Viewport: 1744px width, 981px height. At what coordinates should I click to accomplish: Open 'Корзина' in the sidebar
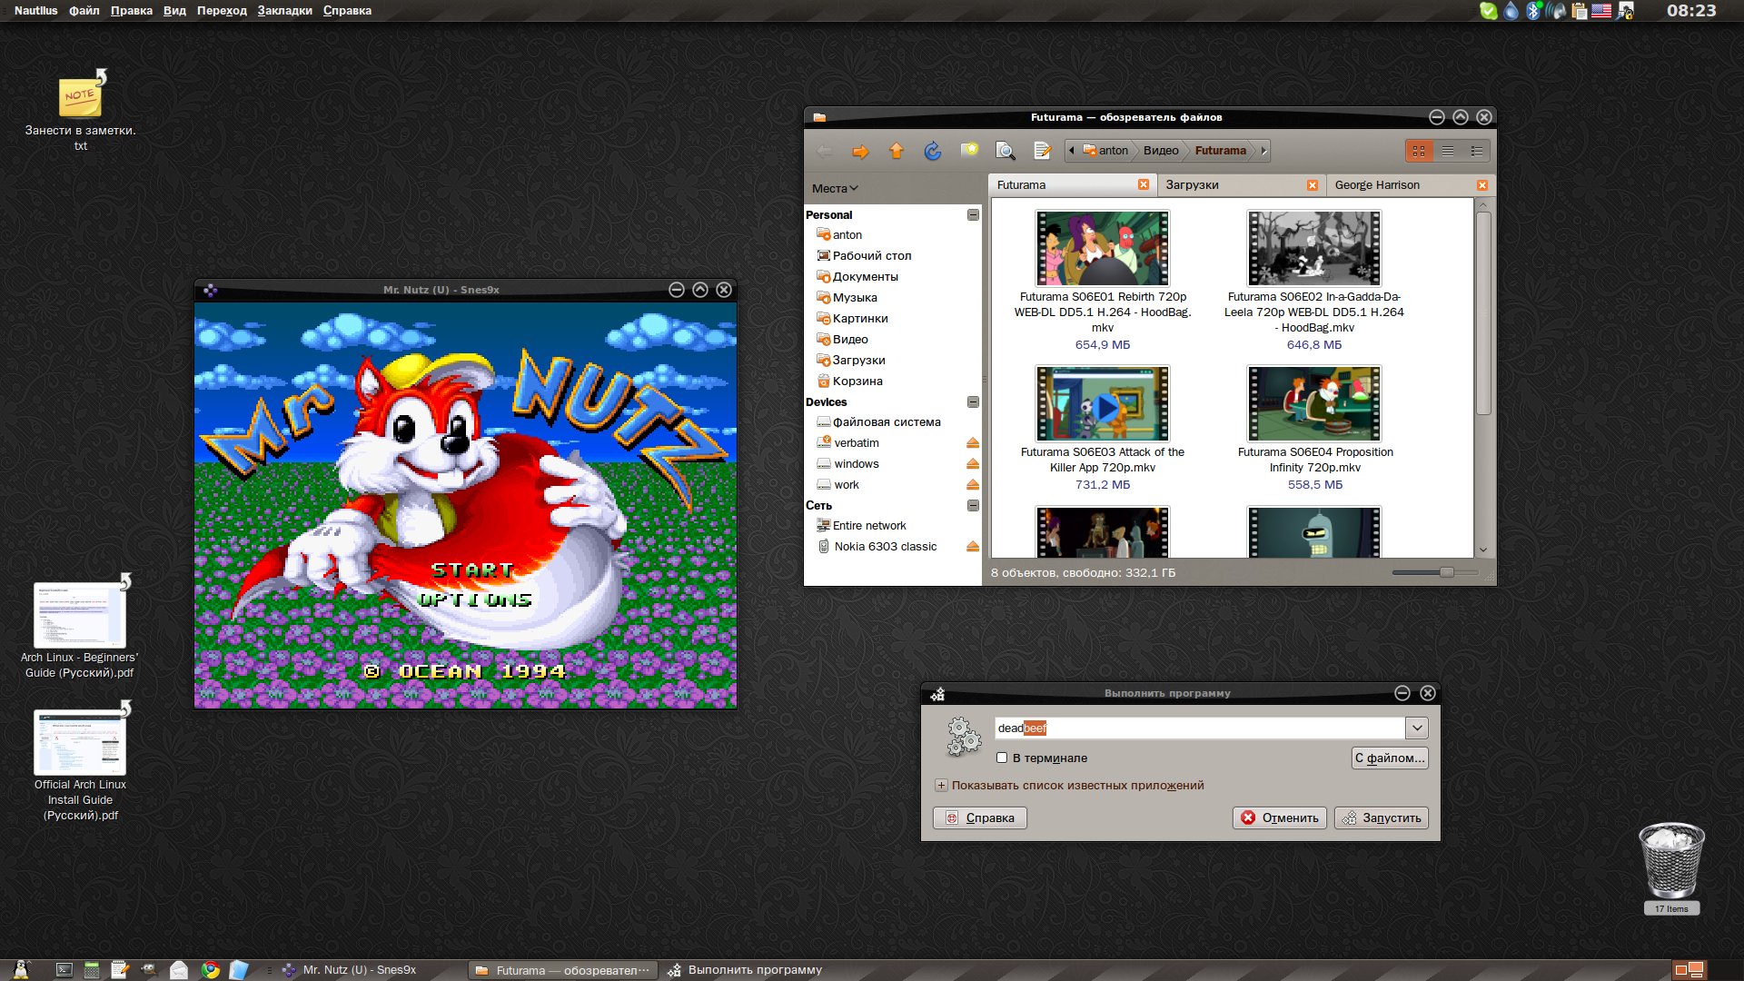[x=857, y=381]
